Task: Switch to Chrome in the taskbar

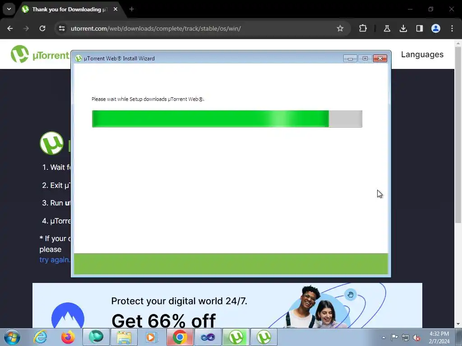Action: pyautogui.click(x=180, y=337)
